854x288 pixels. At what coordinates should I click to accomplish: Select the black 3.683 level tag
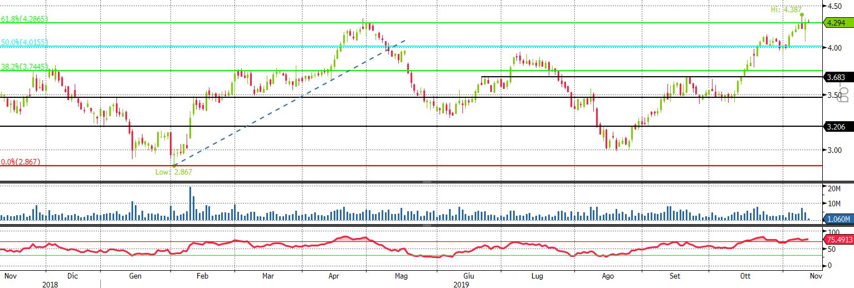[x=837, y=77]
